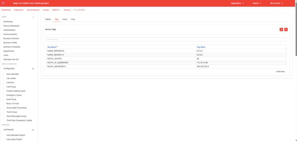
Task: Open the Files tab
Action: coord(73,19)
